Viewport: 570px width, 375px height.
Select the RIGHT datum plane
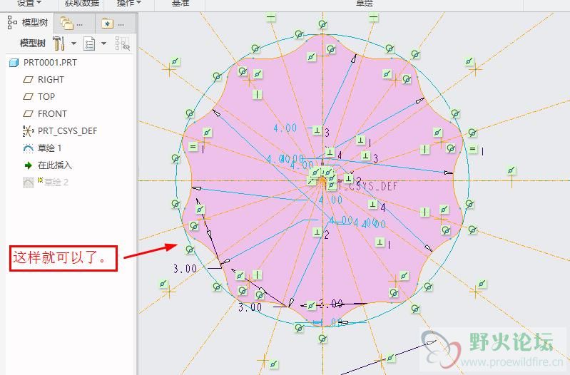click(51, 80)
